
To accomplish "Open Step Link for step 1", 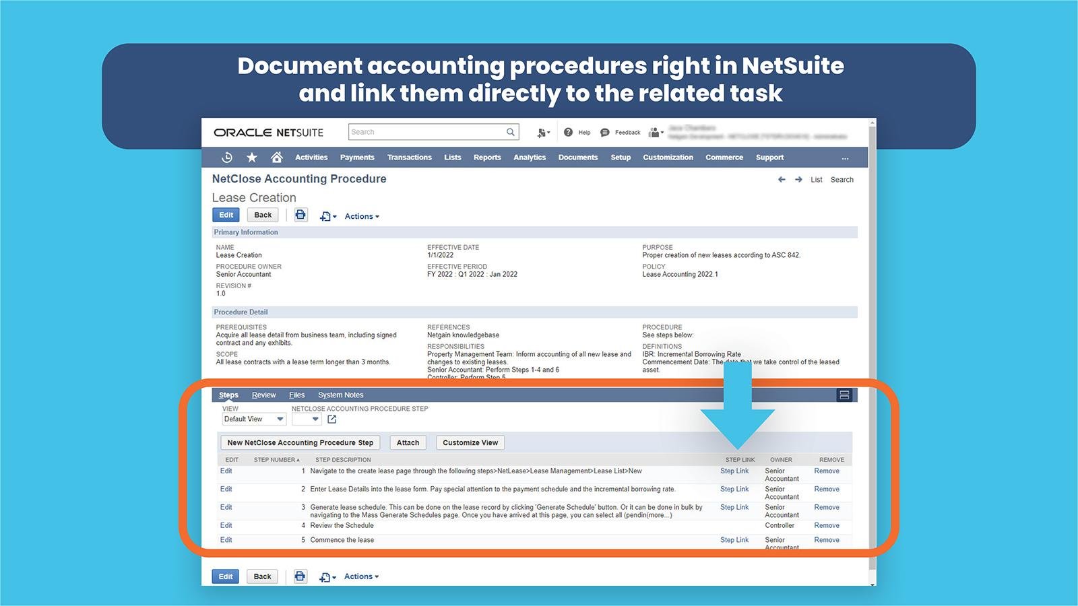I will (x=734, y=471).
